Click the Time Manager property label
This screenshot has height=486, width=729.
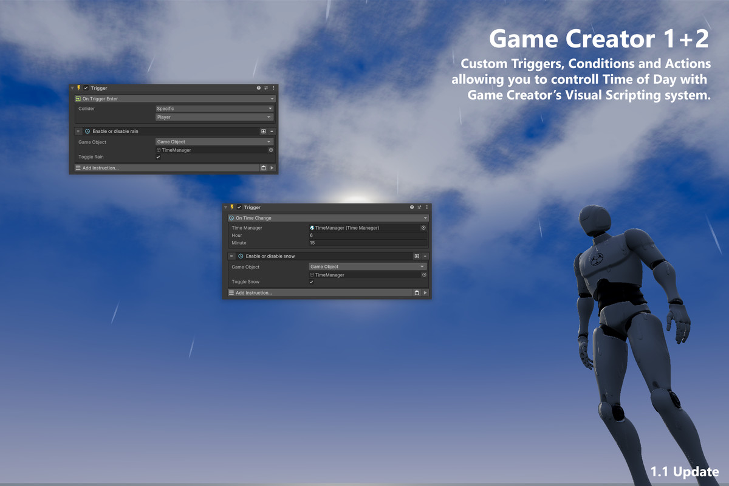click(x=247, y=228)
